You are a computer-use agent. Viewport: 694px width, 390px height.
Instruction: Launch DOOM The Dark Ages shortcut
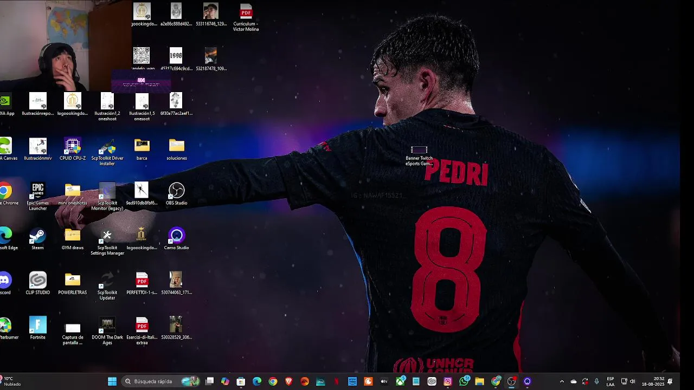coord(107,331)
